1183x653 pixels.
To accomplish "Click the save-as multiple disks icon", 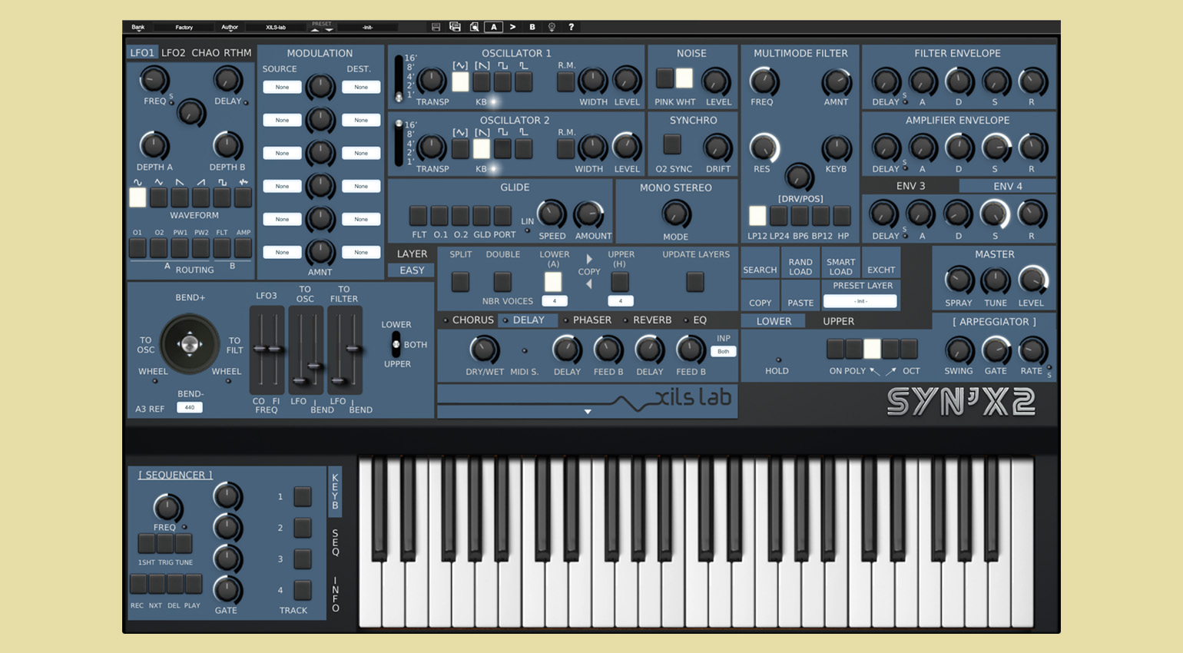I will point(455,27).
